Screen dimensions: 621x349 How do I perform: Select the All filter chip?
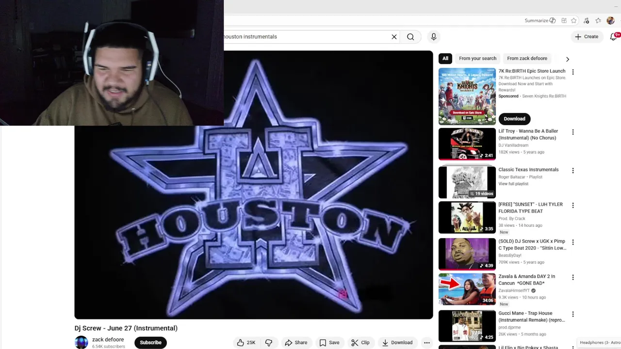pos(445,59)
